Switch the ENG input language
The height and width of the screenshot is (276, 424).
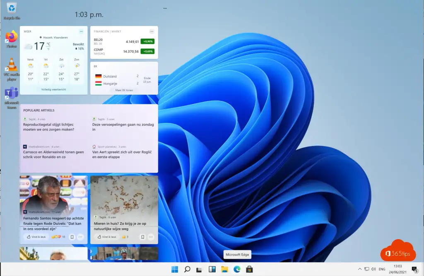click(382, 269)
